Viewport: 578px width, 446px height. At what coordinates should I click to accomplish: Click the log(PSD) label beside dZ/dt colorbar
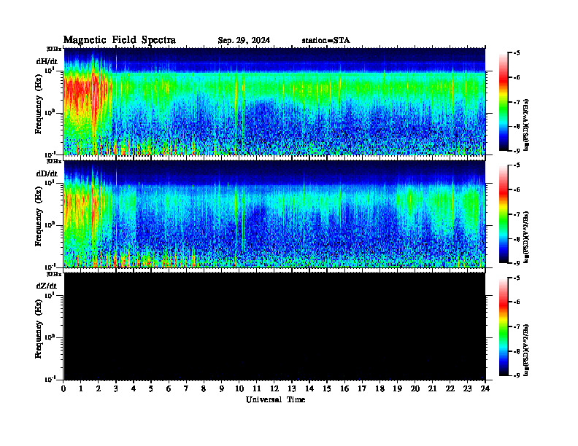[x=526, y=350]
